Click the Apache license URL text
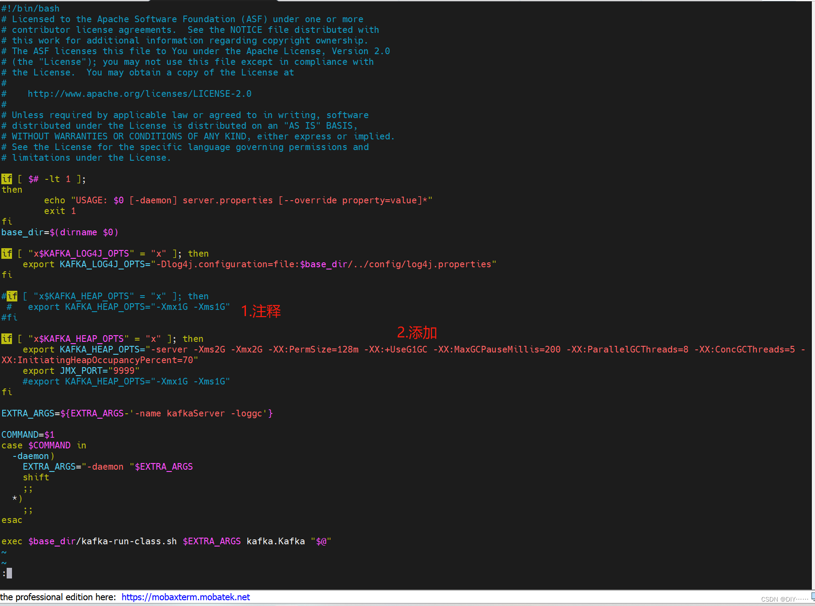Viewport: 815px width, 606px height. 139,94
